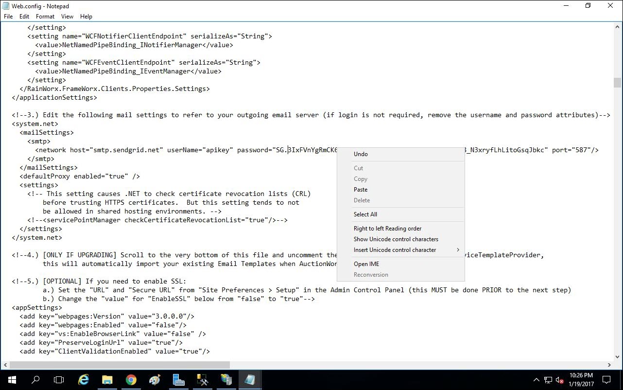The image size is (623, 390).
Task: Click the horizontal scrollbar thumb
Action: pos(119,365)
